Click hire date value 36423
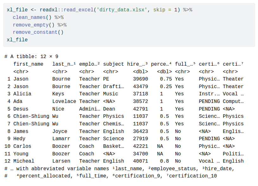Viewport: 258px width, 186px height. tap(141, 131)
